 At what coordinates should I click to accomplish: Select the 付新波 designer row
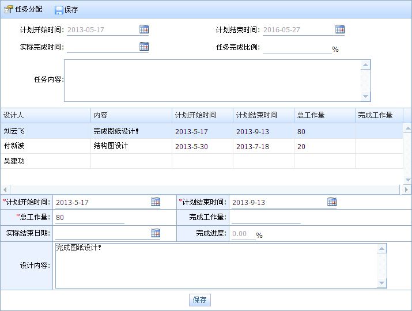click(x=14, y=146)
